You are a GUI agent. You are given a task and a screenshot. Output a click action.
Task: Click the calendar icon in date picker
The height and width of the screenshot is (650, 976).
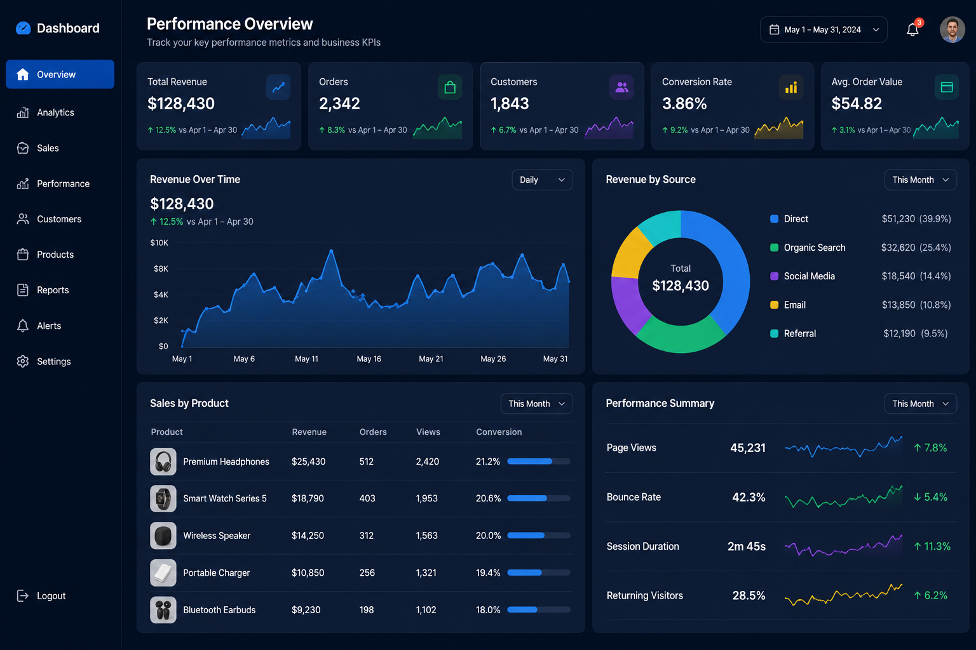click(x=775, y=30)
